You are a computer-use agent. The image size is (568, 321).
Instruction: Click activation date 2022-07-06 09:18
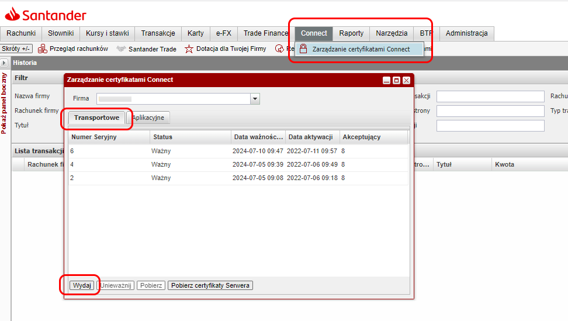(x=312, y=178)
